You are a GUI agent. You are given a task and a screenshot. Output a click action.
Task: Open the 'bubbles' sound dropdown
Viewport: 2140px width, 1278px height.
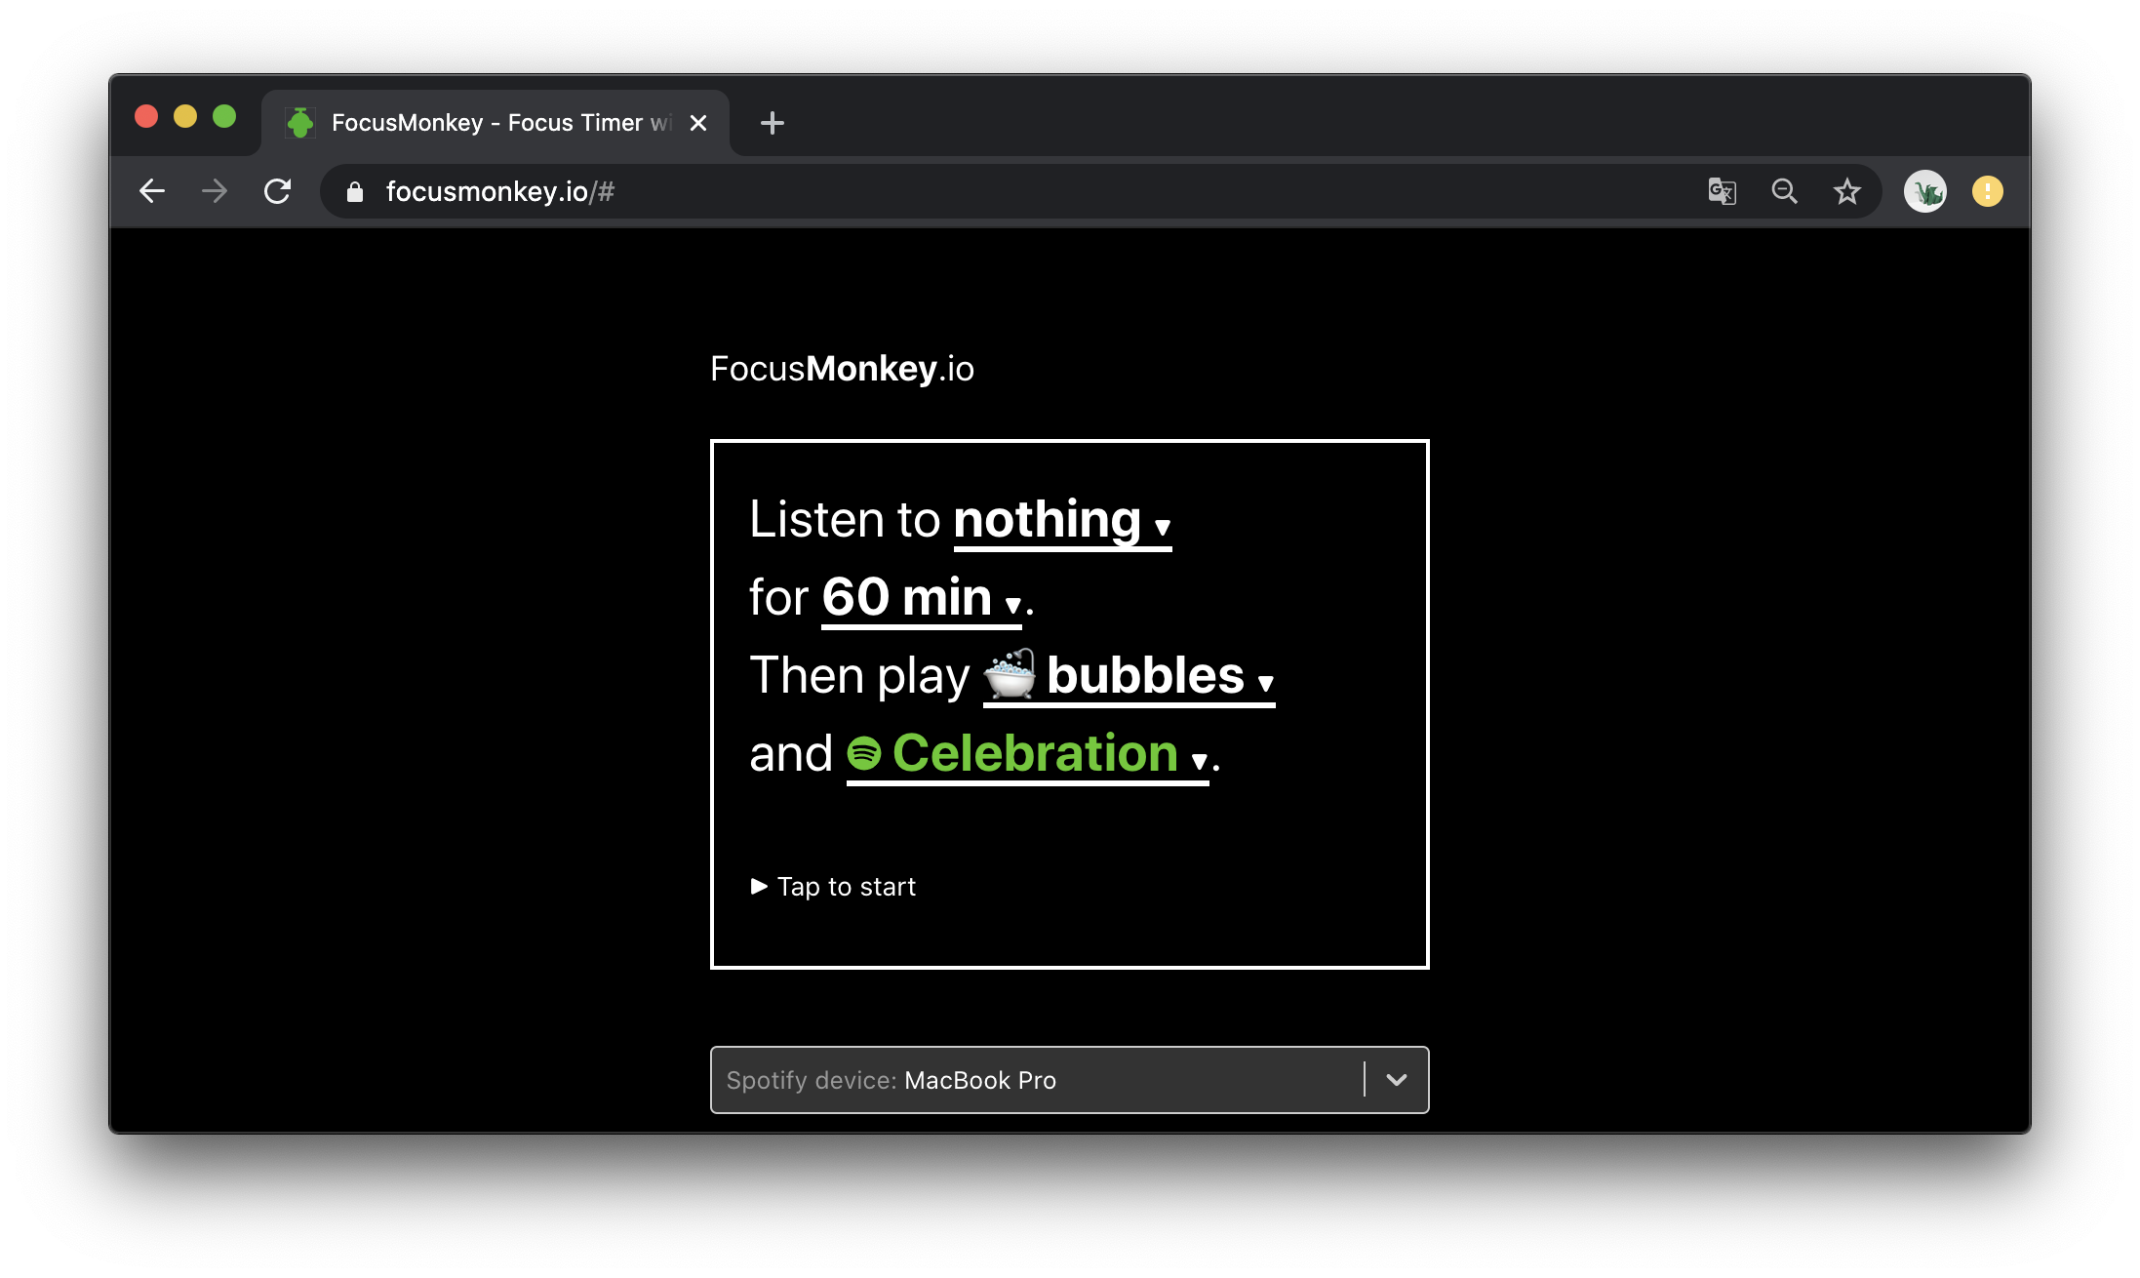[x=1129, y=676]
